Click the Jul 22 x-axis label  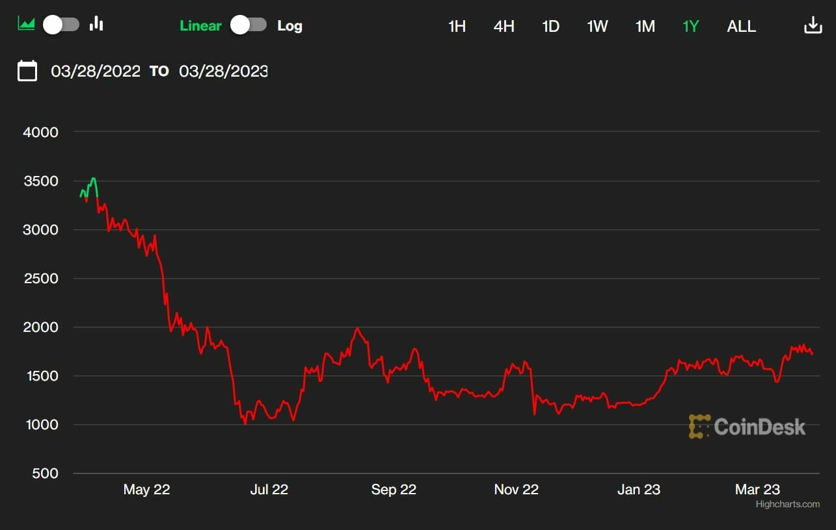pos(269,490)
